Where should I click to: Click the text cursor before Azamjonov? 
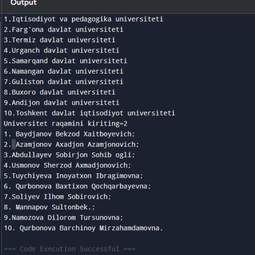click(x=14, y=144)
